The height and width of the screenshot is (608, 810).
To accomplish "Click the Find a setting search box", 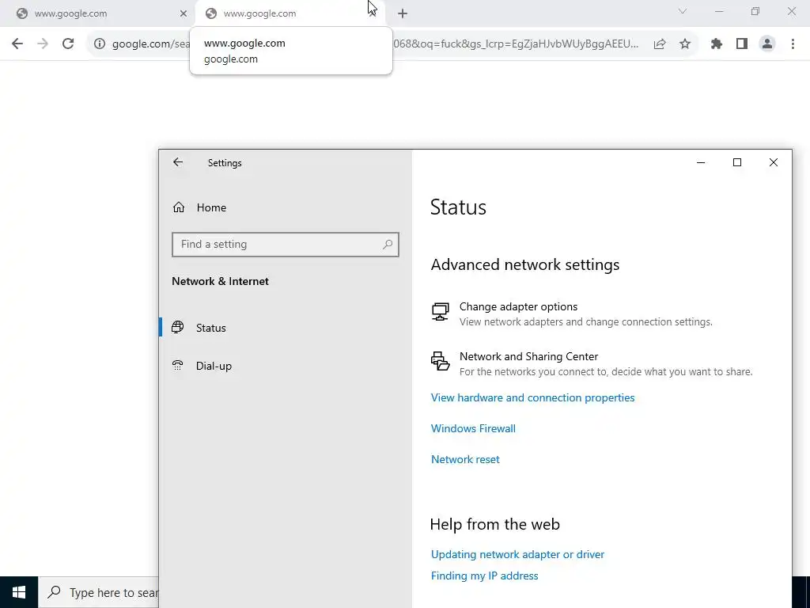I will point(280,245).
